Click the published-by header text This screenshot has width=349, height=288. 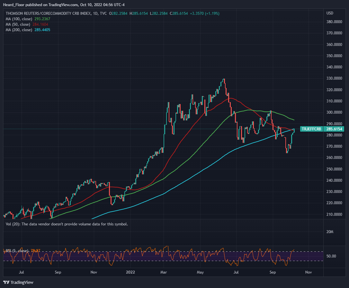click(64, 5)
